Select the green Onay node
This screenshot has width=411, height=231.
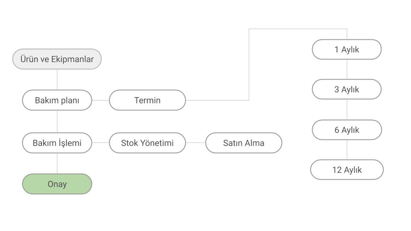pos(57,184)
